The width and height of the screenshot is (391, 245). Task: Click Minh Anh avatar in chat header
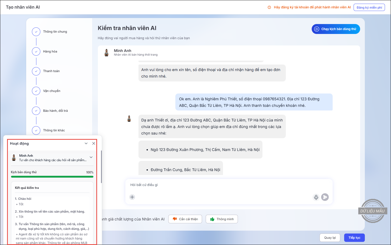coord(107,52)
